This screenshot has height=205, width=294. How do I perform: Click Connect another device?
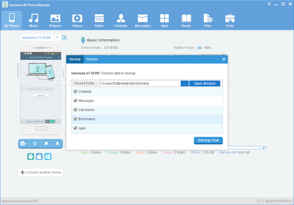(x=41, y=172)
